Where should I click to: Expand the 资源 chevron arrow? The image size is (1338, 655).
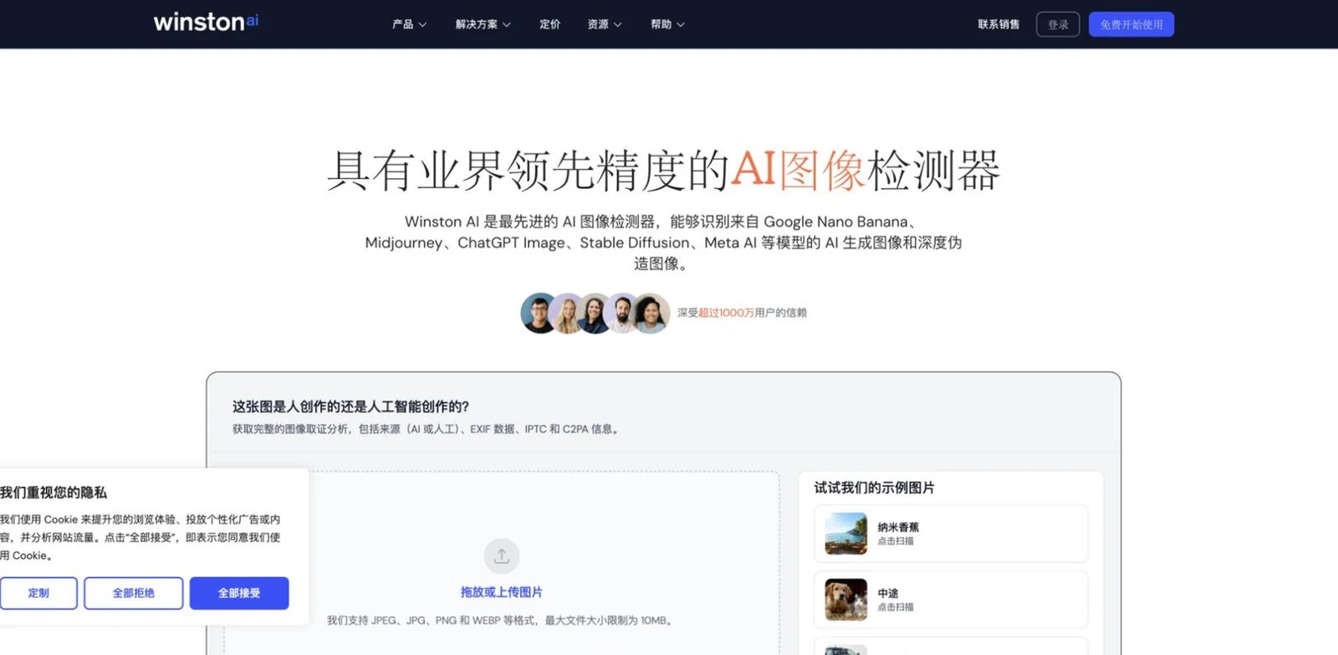(x=618, y=25)
